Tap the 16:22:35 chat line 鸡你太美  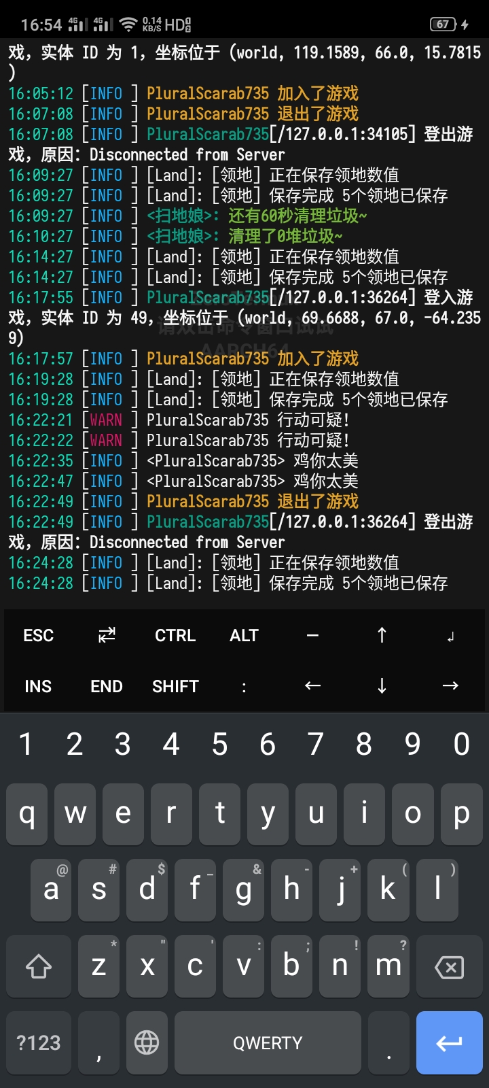click(x=183, y=460)
